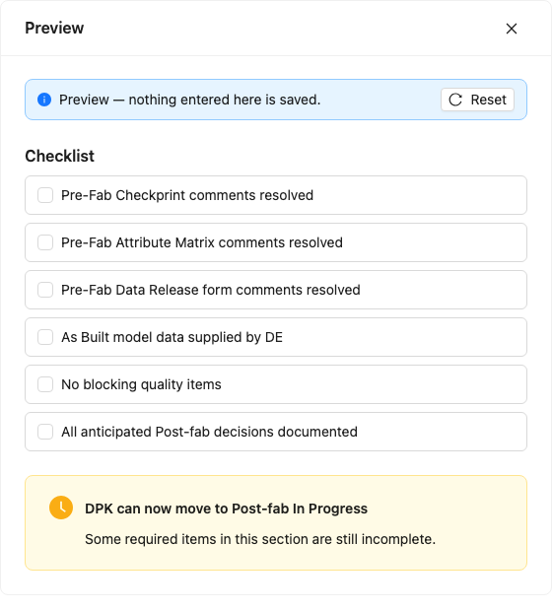Tick Pre-Fab Data Release form comments resolved
The width and height of the screenshot is (552, 611).
[x=45, y=290]
